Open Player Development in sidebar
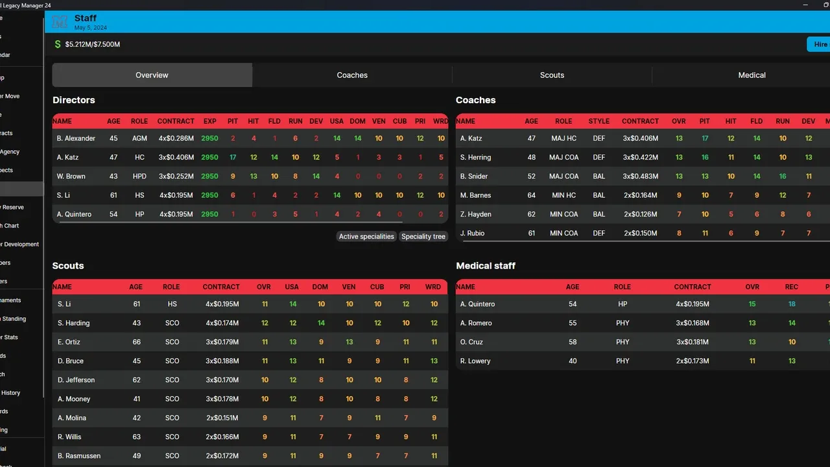This screenshot has width=830, height=467. [19, 245]
